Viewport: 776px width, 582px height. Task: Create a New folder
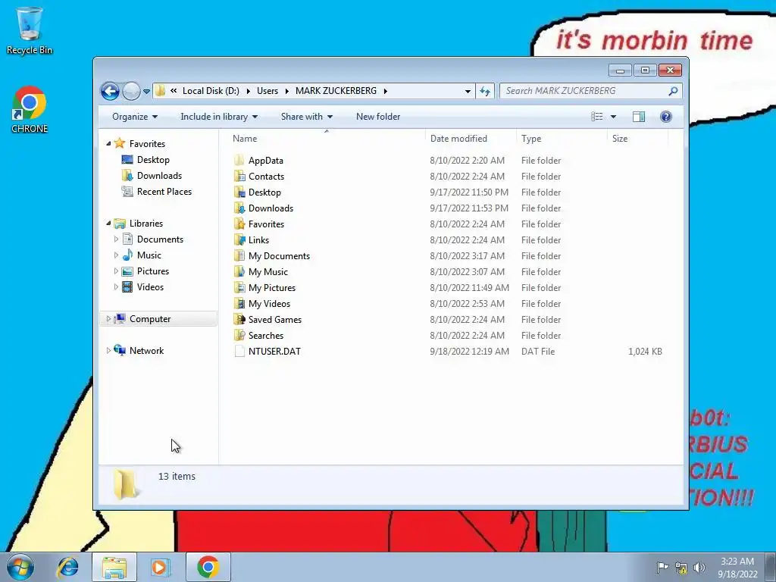(378, 117)
